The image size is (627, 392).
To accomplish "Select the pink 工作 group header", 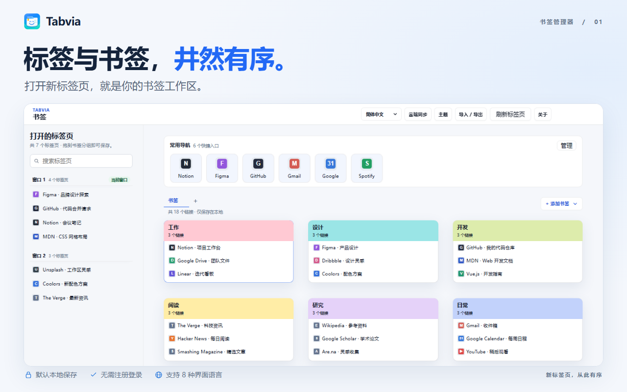I will (229, 230).
